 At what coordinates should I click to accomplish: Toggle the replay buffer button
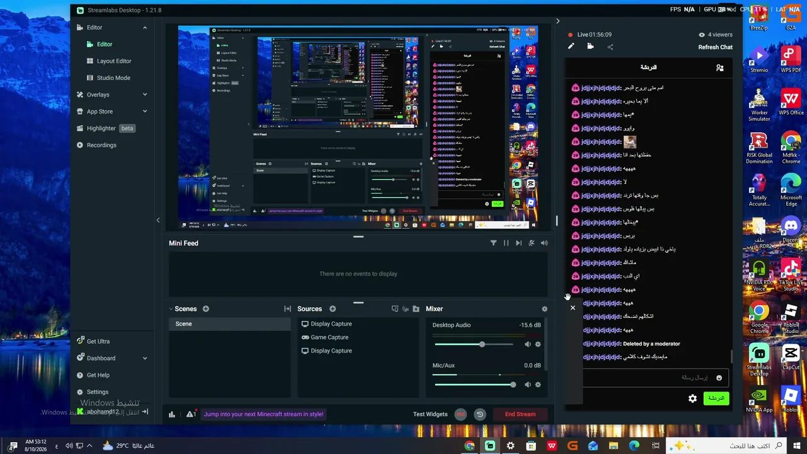(x=480, y=414)
